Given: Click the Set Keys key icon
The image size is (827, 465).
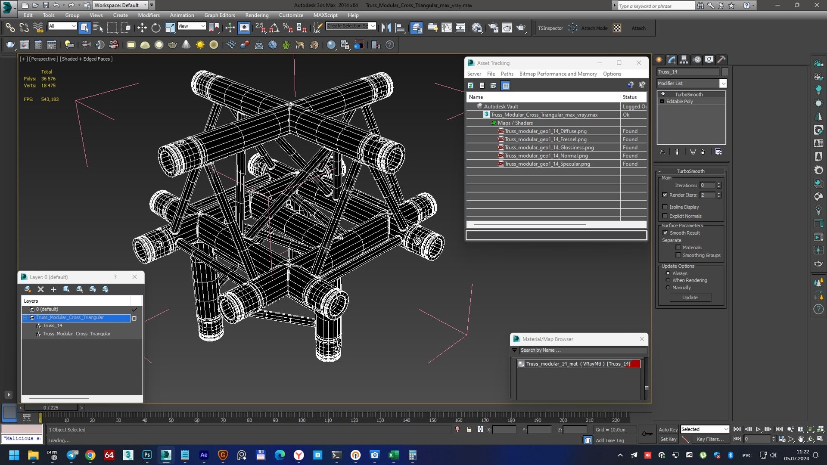Looking at the screenshot, I should (x=647, y=434).
